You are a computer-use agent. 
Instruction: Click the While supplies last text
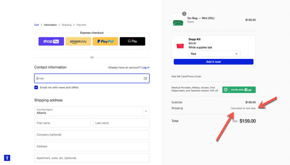click(x=200, y=47)
